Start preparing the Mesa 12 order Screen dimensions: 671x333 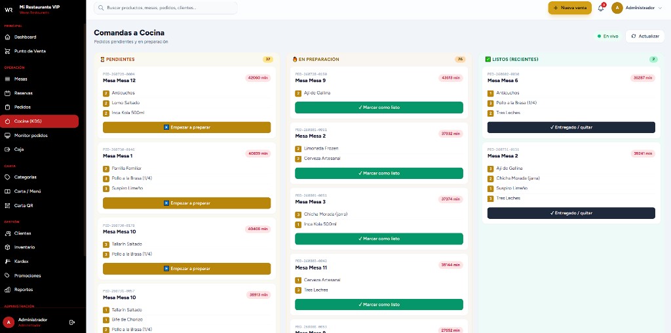click(x=187, y=127)
